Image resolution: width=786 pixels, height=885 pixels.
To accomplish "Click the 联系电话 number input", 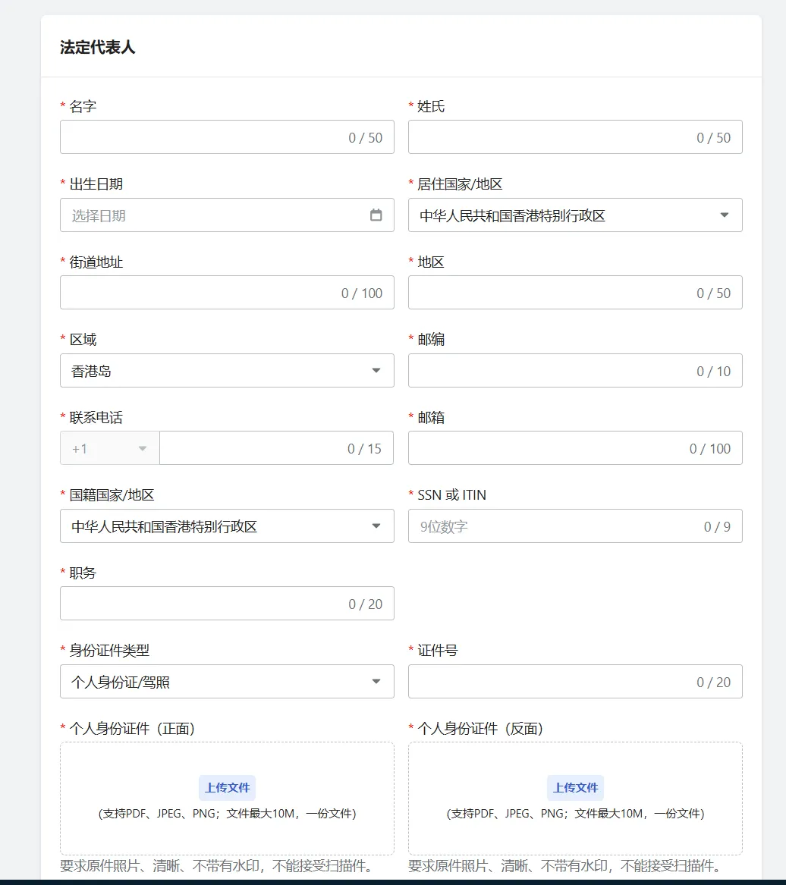I will [250, 448].
